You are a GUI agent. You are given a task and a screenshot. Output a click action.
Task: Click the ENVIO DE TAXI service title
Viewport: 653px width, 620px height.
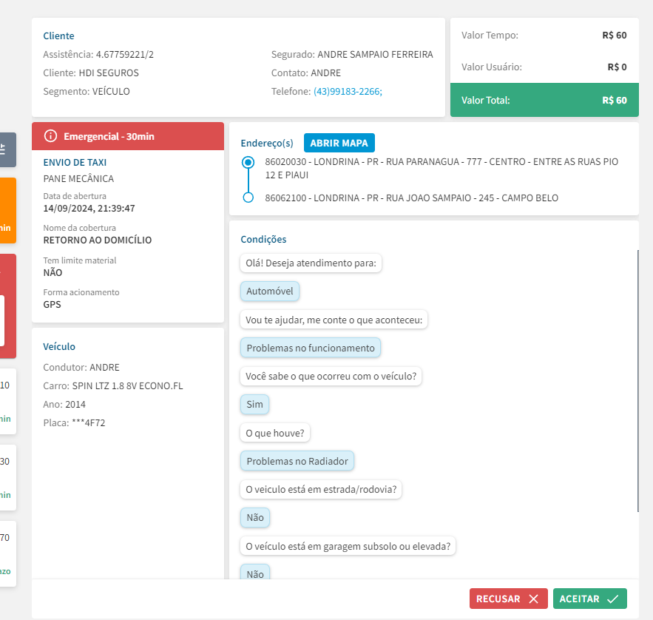click(x=75, y=162)
